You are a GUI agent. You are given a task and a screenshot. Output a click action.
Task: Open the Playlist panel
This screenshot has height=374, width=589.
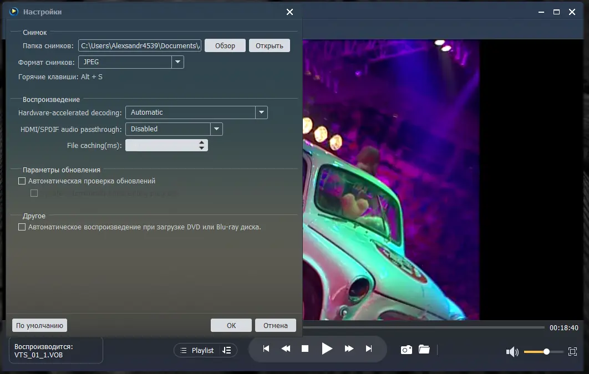click(197, 350)
